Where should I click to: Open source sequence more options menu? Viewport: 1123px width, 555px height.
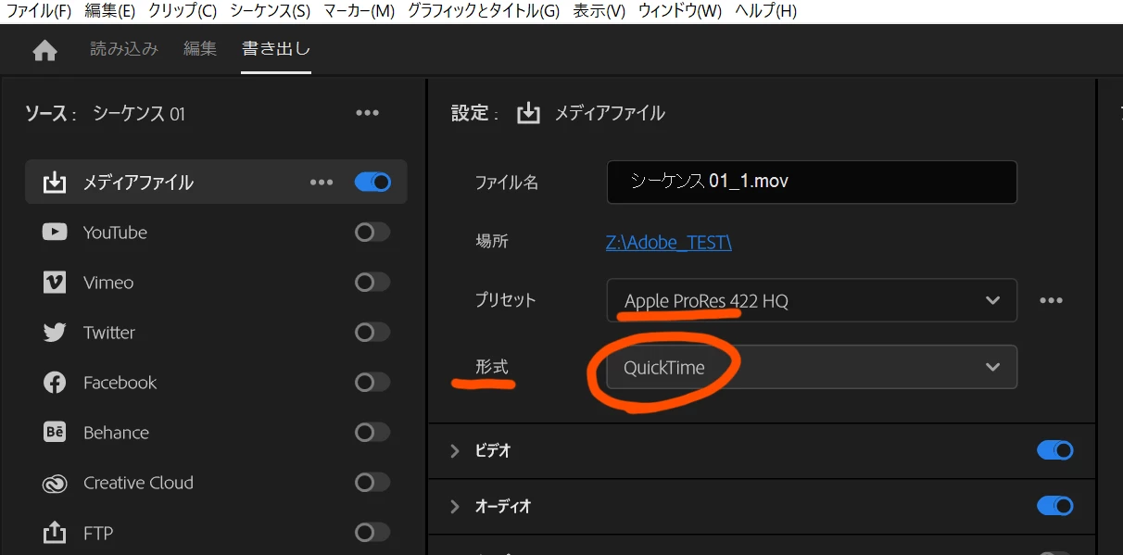[x=368, y=113]
